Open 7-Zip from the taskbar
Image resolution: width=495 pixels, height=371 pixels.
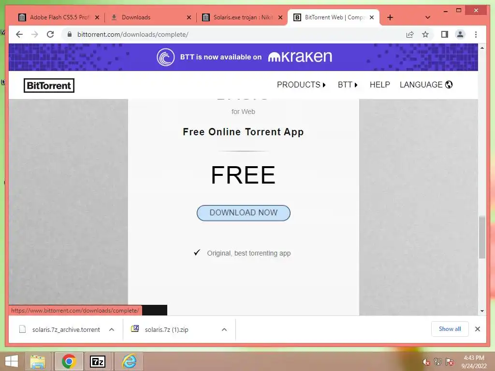[98, 361]
